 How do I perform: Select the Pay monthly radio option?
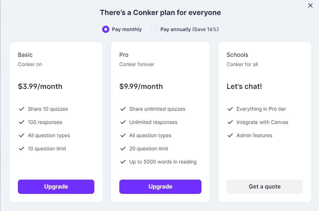coord(106,29)
